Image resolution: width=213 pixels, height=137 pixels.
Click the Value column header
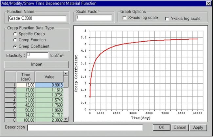click(x=49, y=77)
